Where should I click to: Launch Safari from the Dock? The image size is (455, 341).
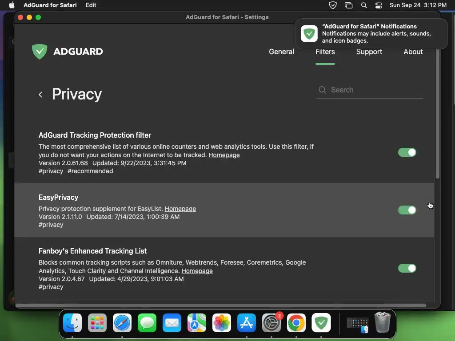122,323
